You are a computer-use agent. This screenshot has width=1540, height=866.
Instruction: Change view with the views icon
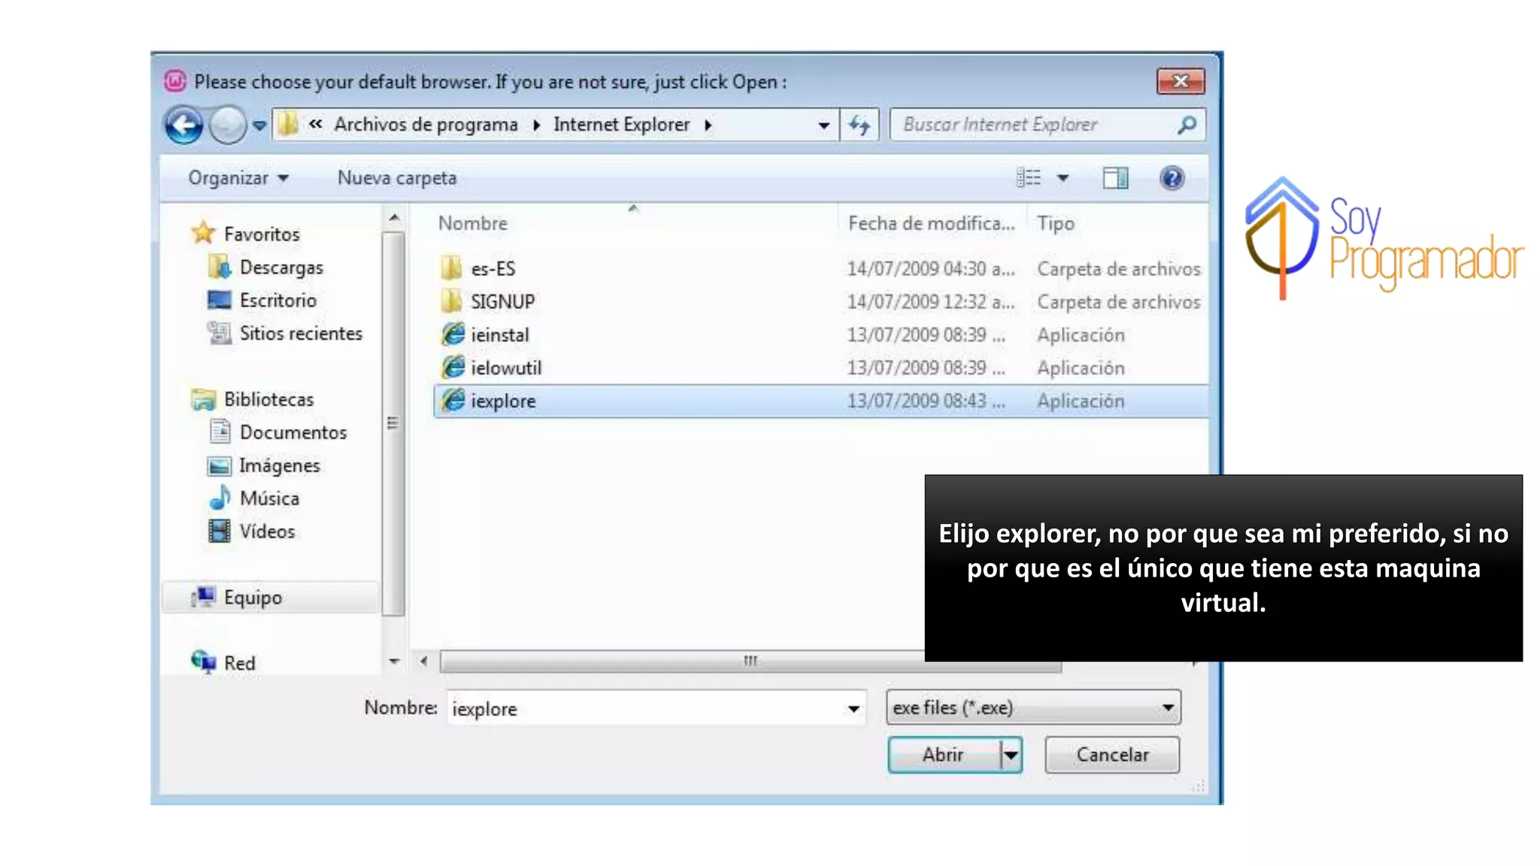pos(1029,178)
